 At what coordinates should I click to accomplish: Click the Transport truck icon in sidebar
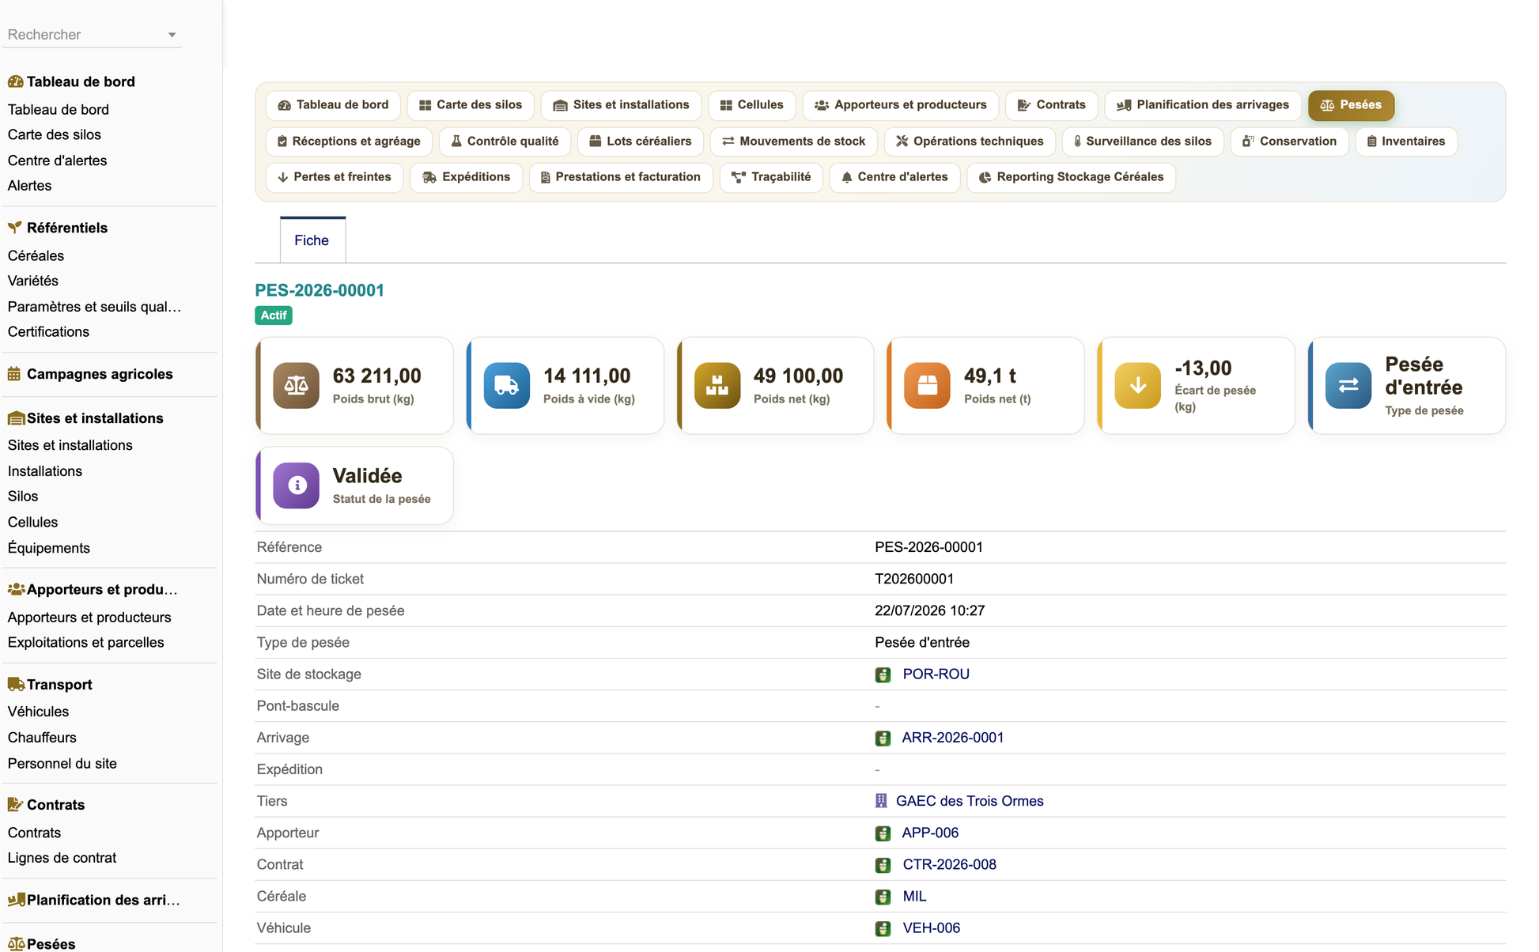(x=16, y=684)
